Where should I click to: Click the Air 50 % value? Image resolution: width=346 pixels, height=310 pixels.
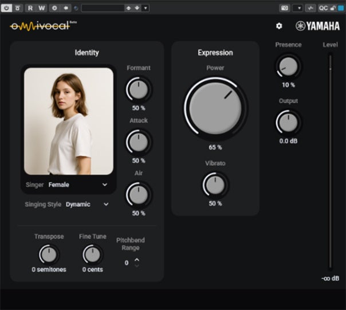click(x=139, y=213)
